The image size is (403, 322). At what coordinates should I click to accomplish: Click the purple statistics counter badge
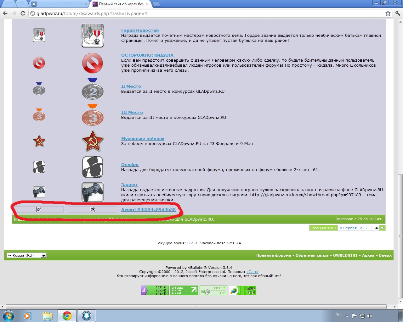(155, 290)
